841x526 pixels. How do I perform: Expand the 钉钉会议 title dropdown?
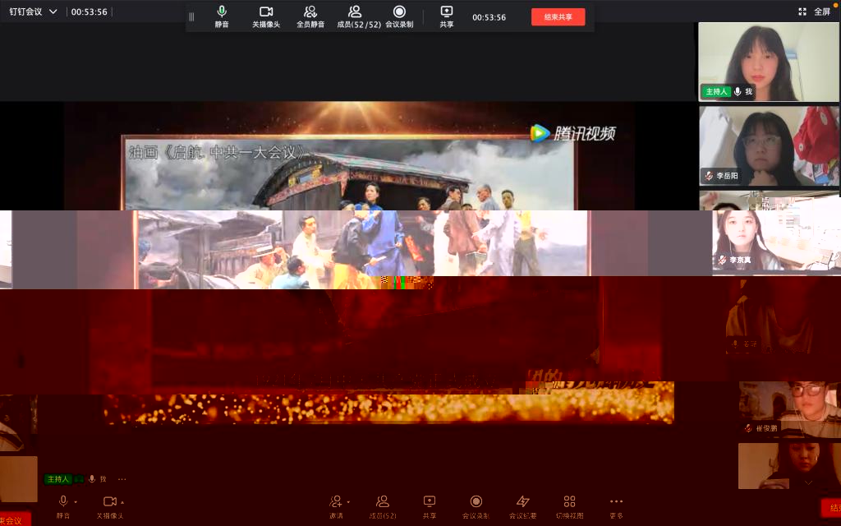coord(53,12)
